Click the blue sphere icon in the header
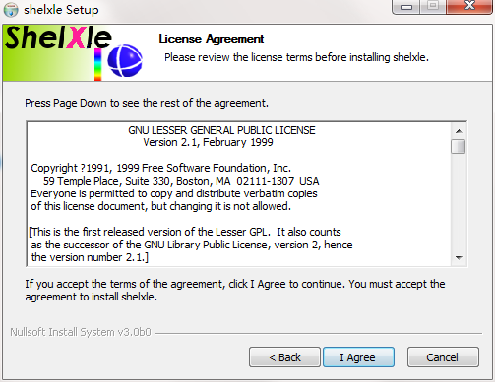 (x=125, y=61)
